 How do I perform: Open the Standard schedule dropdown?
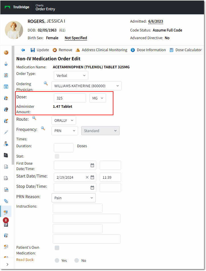click(x=100, y=131)
